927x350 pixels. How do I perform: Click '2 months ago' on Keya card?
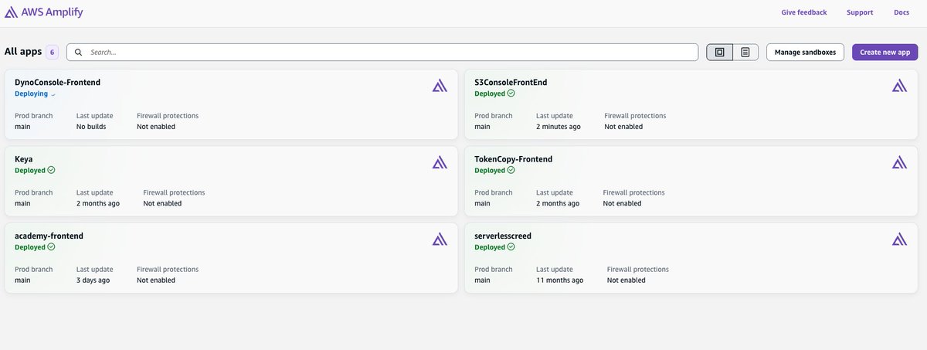coord(98,203)
